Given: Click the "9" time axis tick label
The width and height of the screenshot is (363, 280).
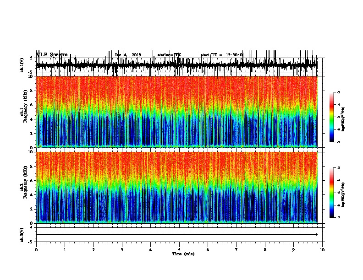Looking at the screenshot, I should (x=293, y=250).
